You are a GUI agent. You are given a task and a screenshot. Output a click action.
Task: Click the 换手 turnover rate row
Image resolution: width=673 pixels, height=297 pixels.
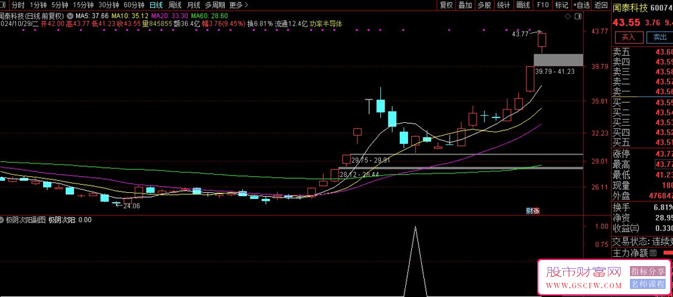[642, 208]
